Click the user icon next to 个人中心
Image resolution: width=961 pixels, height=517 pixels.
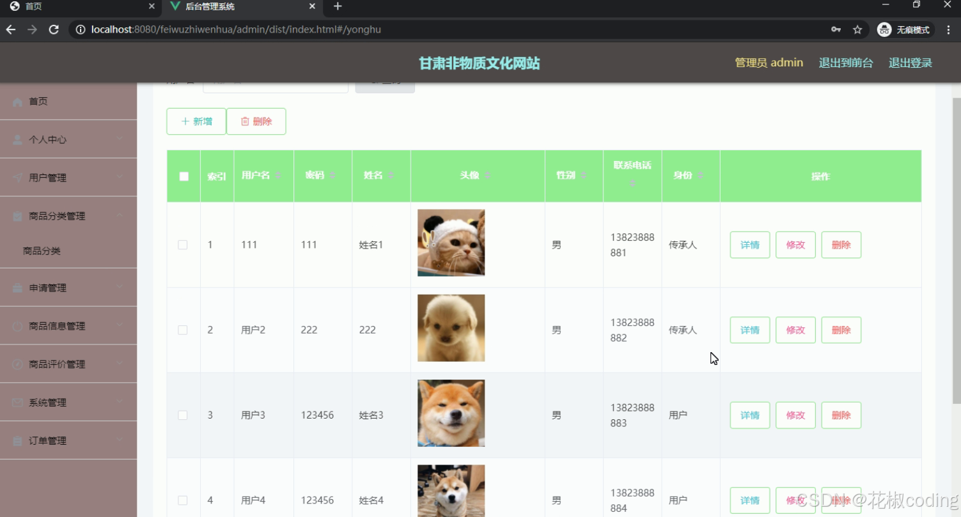tap(16, 139)
